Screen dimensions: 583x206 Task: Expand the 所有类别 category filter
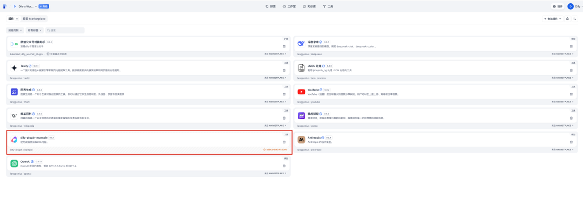[x=15, y=30]
